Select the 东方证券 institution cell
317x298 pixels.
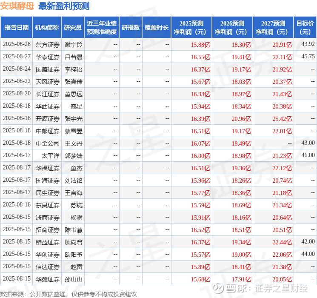click(48, 45)
